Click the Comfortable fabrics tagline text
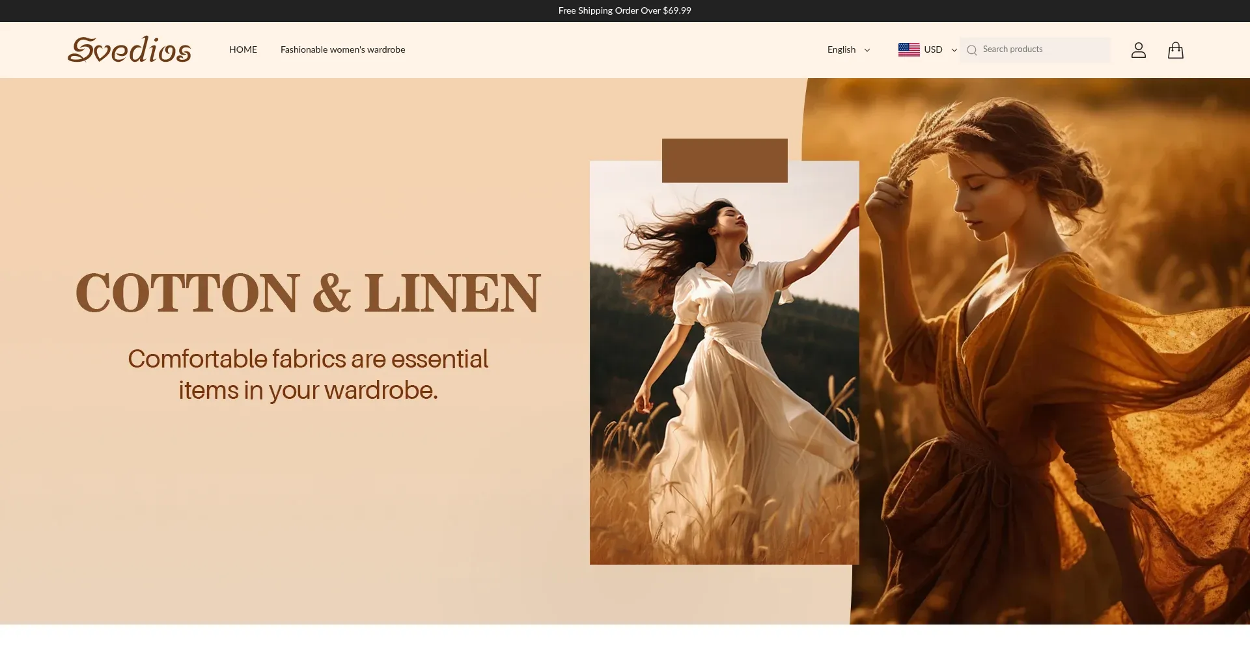Image resolution: width=1250 pixels, height=646 pixels. coord(308,374)
